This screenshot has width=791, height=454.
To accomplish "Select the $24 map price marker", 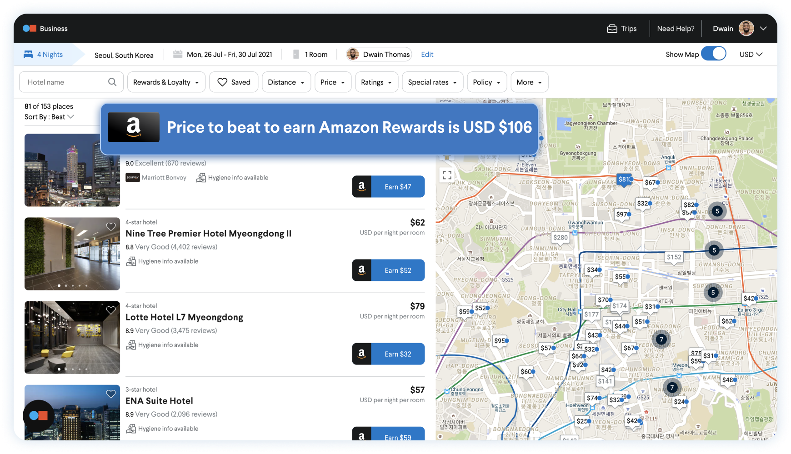I will [681, 402].
